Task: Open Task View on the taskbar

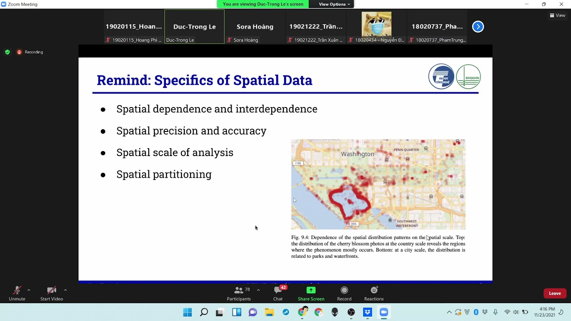Action: (x=219, y=312)
